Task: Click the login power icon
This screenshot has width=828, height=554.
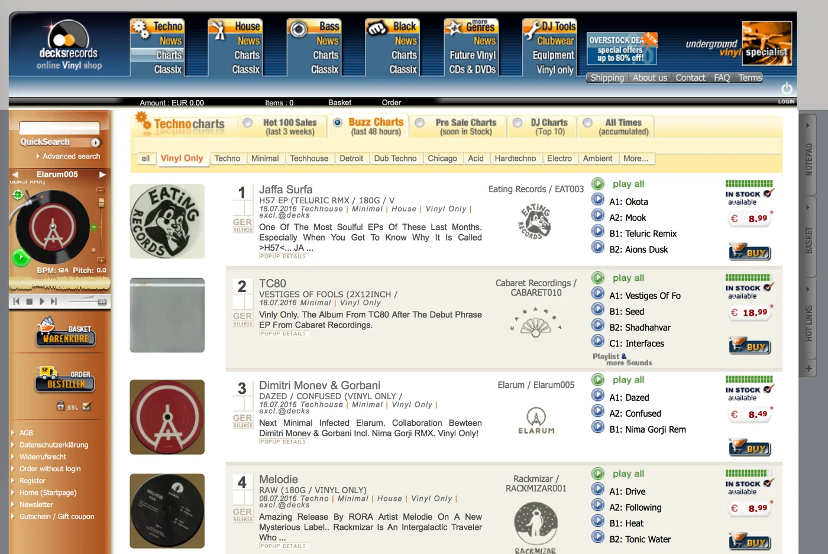Action: (787, 89)
